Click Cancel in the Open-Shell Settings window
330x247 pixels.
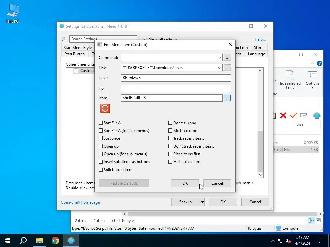click(255, 202)
